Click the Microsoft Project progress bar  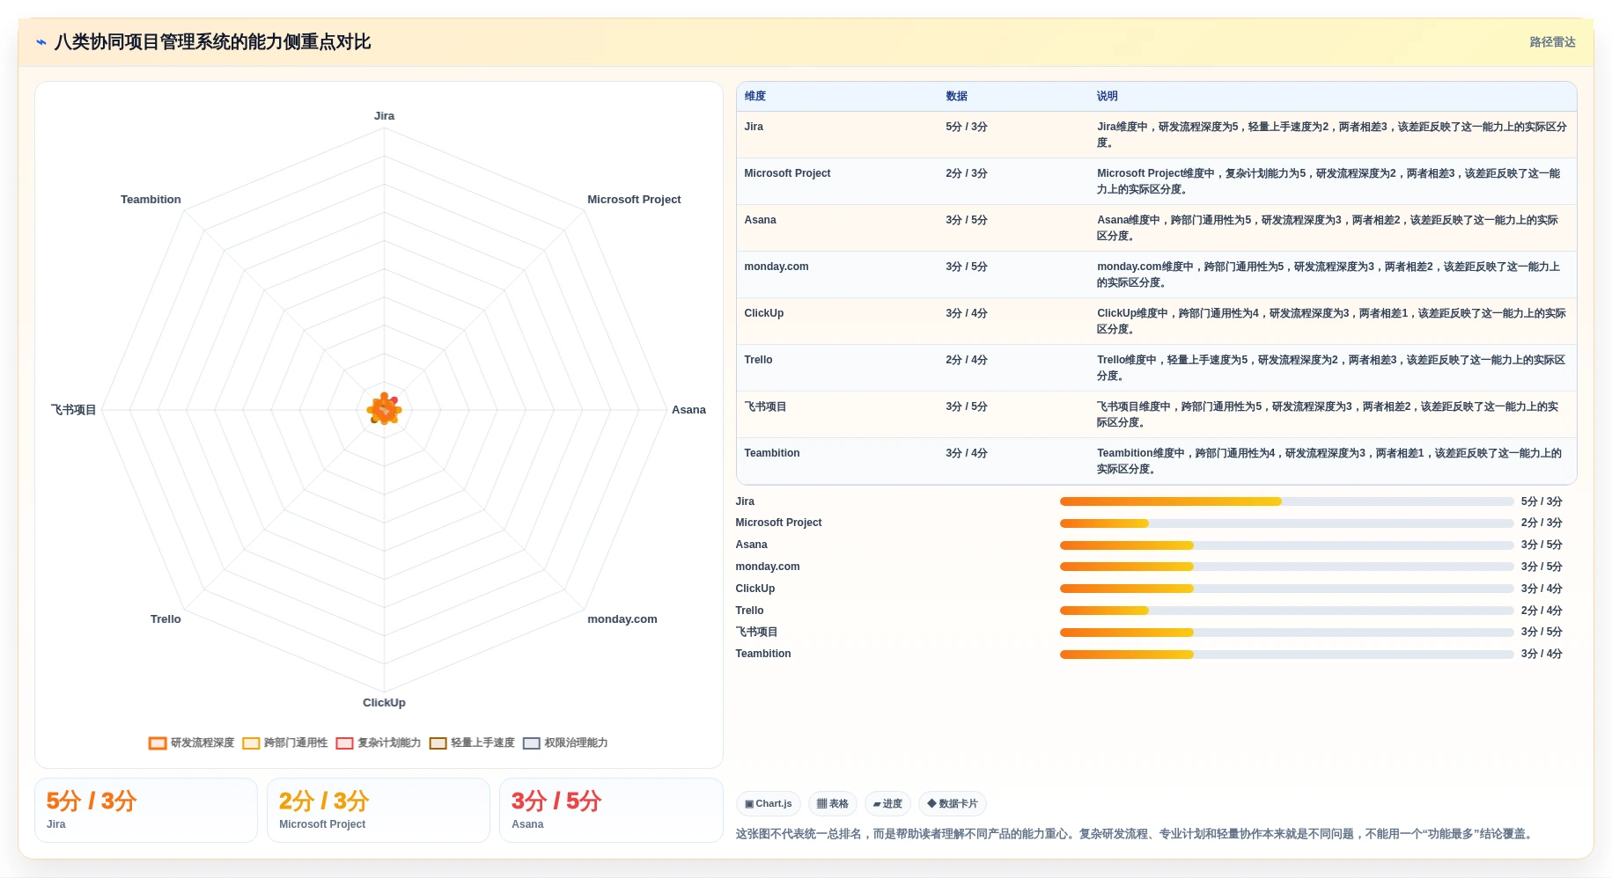point(1286,523)
